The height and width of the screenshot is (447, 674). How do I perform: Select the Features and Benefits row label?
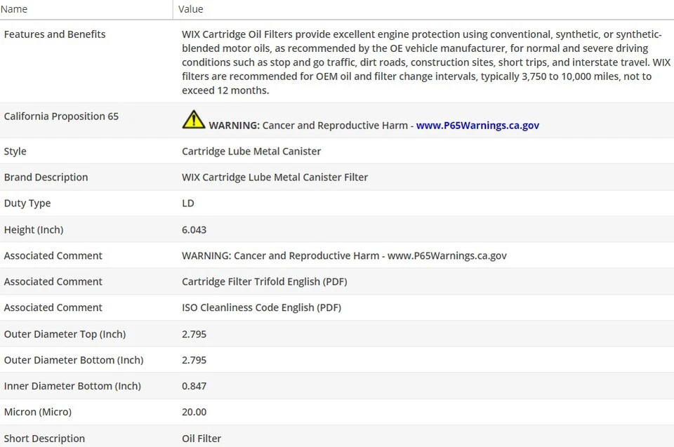(x=55, y=34)
